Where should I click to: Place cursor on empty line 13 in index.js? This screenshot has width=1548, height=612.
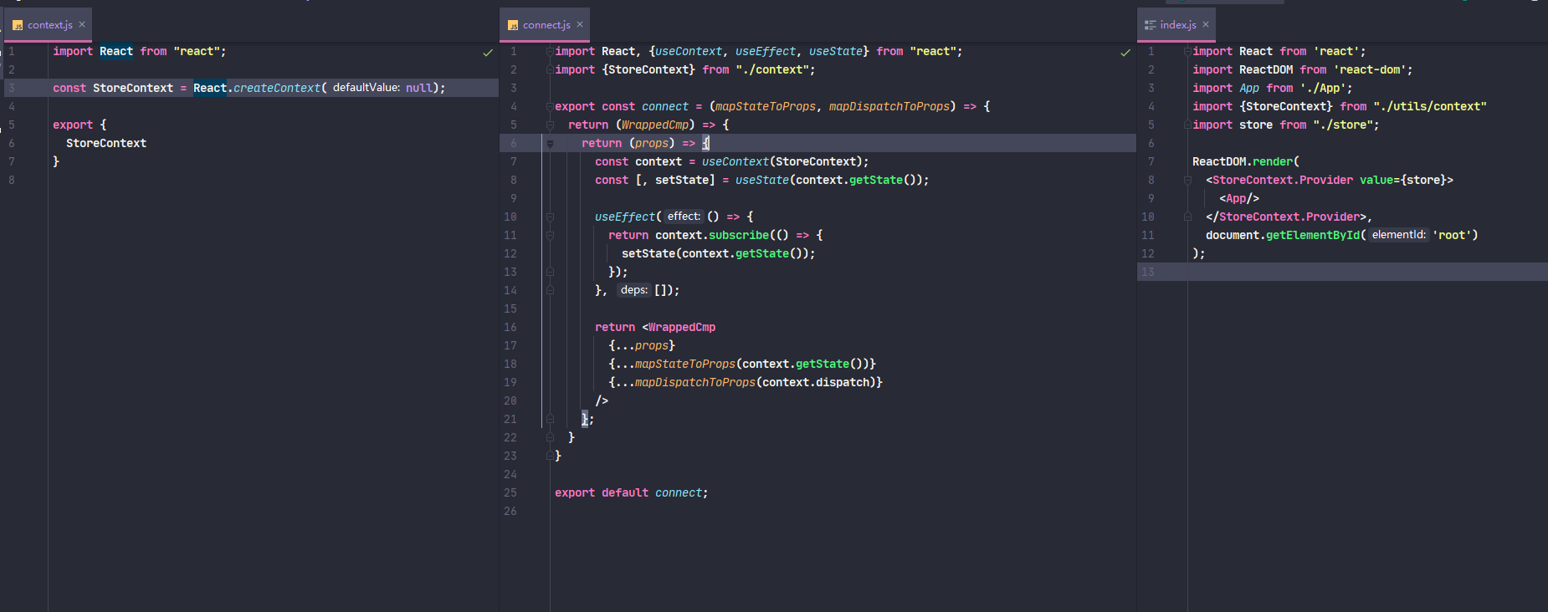pyautogui.click(x=1339, y=273)
